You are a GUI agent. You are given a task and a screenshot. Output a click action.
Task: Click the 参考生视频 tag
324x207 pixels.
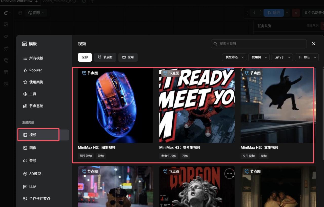[169, 156]
